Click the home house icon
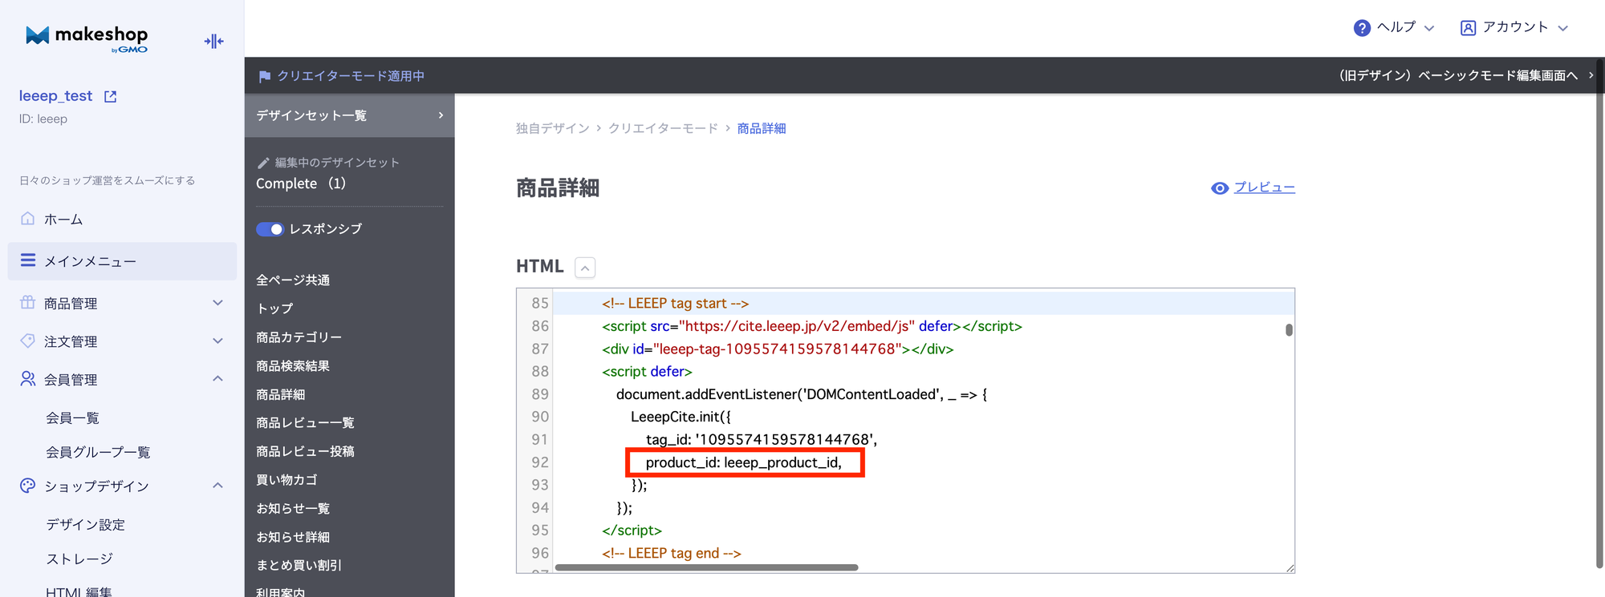The image size is (1605, 597). (28, 218)
